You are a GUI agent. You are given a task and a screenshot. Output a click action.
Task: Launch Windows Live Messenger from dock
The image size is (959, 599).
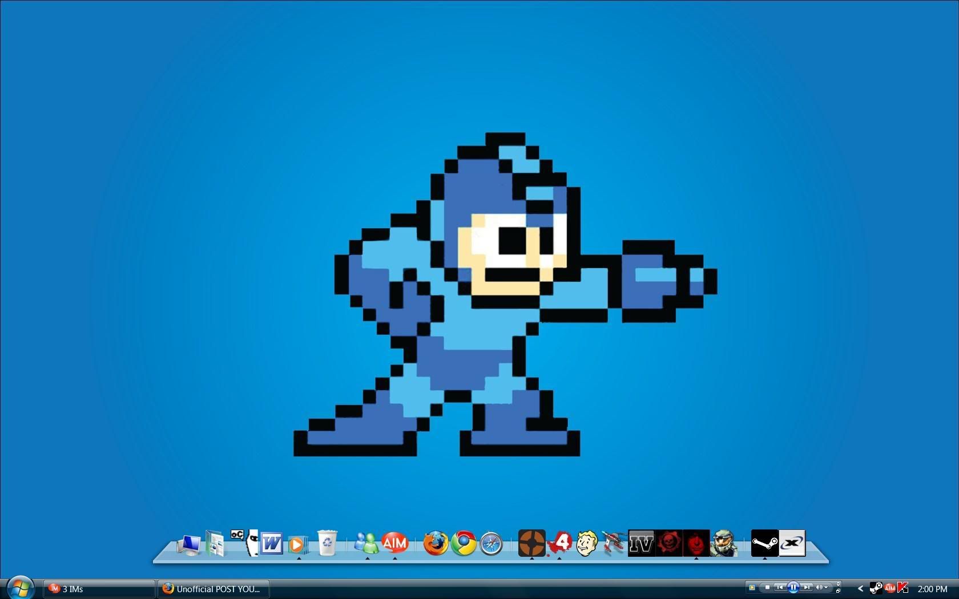366,543
